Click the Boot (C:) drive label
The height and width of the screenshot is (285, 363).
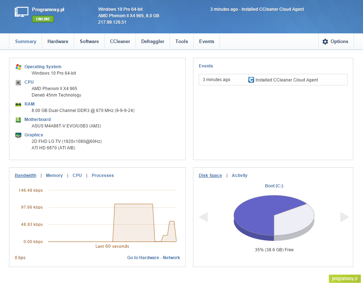tap(274, 186)
